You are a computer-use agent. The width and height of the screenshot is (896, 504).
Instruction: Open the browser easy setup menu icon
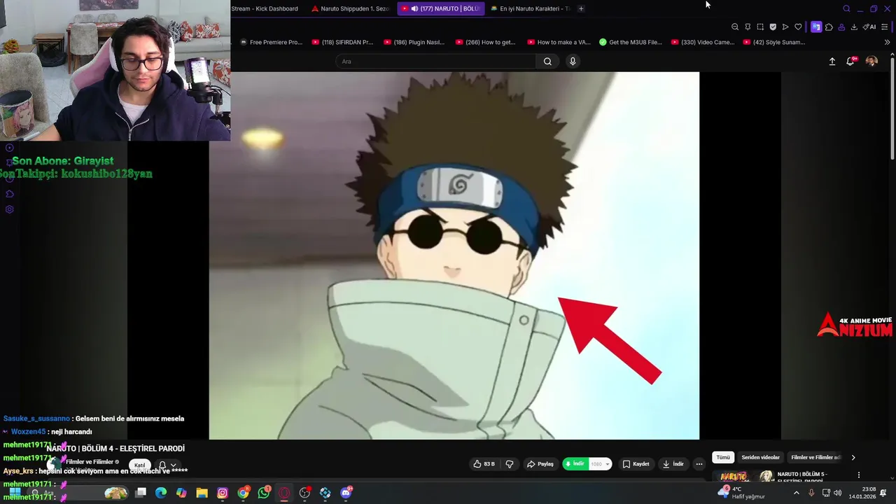pyautogui.click(x=884, y=27)
